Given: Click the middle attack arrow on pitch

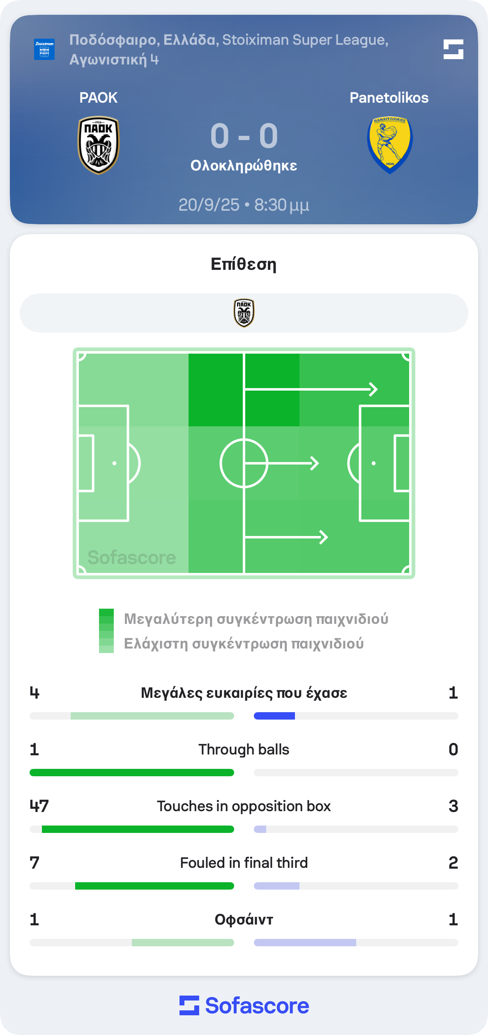Looking at the screenshot, I should (x=282, y=463).
